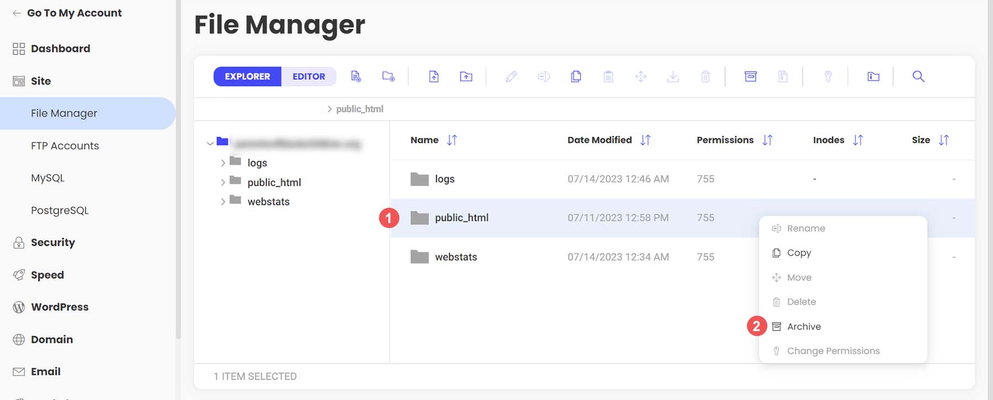
Task: Click the Site layout icon in sidebar
Action: (x=19, y=81)
